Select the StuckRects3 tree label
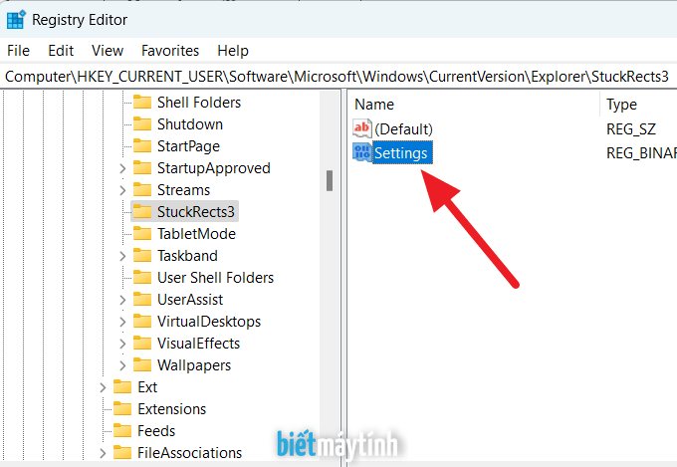677x467 pixels. pyautogui.click(x=196, y=212)
